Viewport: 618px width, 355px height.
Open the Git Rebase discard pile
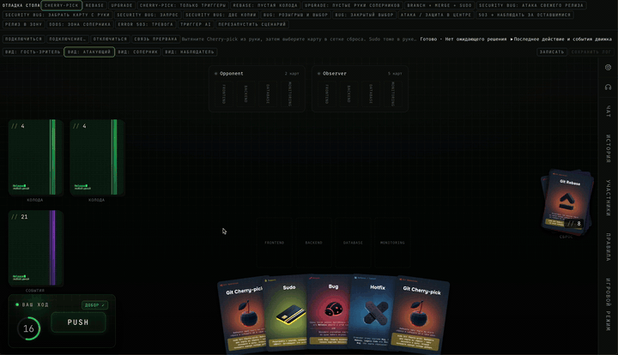coord(566,202)
